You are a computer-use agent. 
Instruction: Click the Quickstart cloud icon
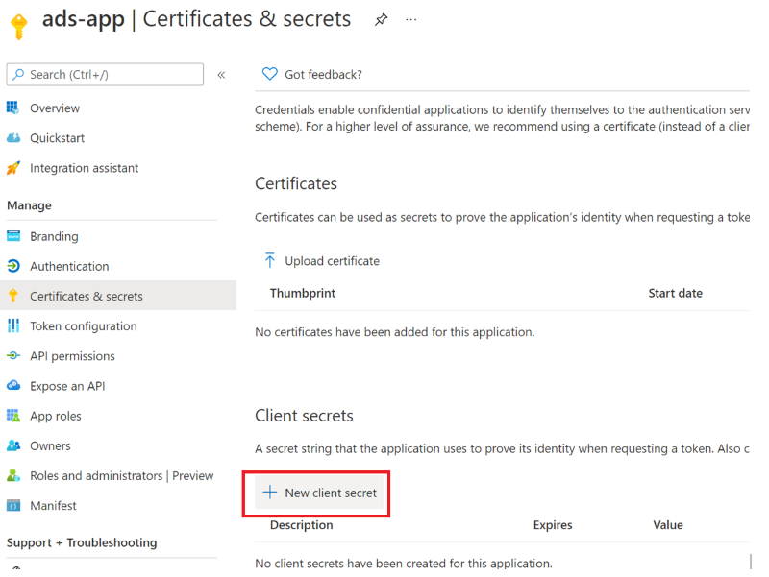(13, 137)
